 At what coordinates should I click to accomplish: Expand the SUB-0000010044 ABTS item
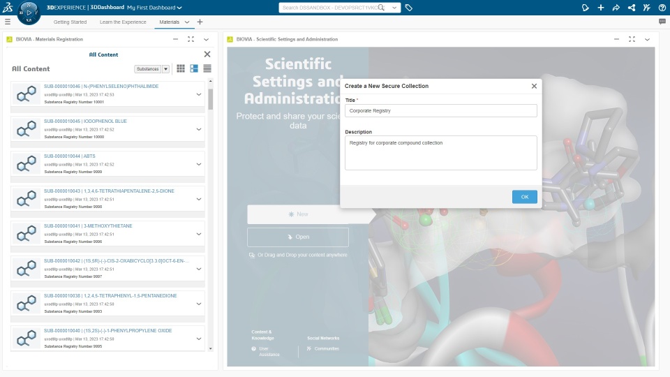click(199, 164)
